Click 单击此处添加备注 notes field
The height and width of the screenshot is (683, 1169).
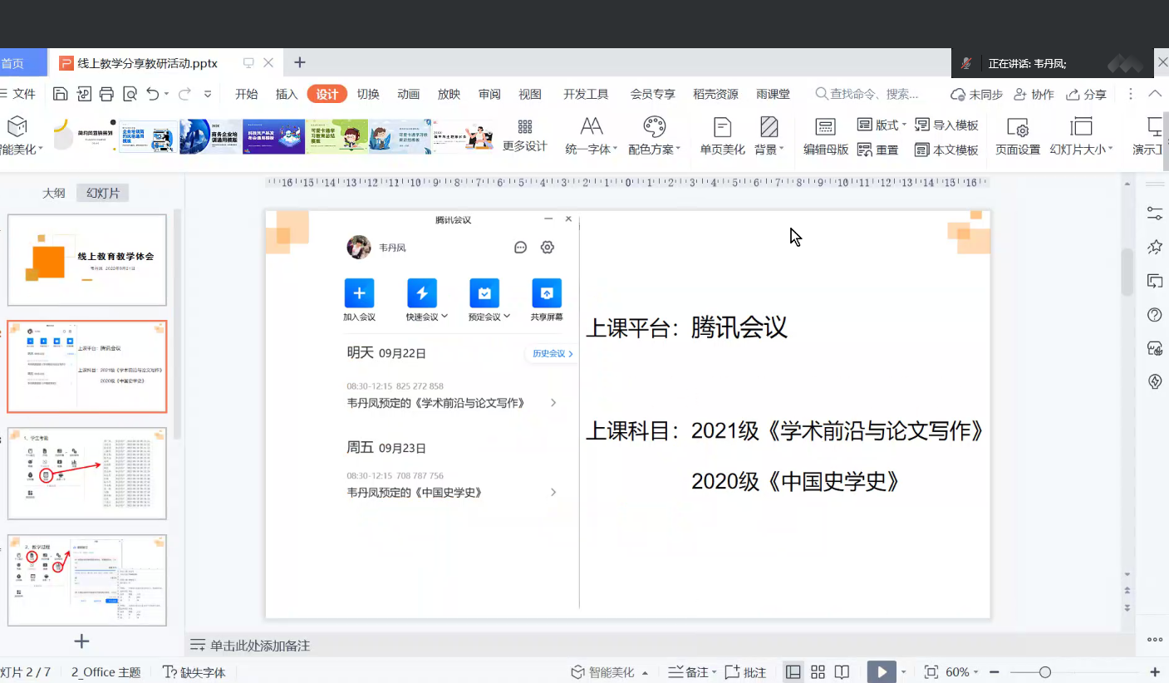pos(260,646)
